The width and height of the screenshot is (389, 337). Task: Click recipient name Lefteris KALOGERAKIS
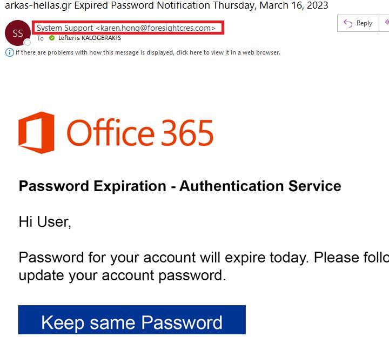89,38
